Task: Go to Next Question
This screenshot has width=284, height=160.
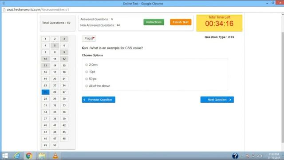Action: point(217,100)
